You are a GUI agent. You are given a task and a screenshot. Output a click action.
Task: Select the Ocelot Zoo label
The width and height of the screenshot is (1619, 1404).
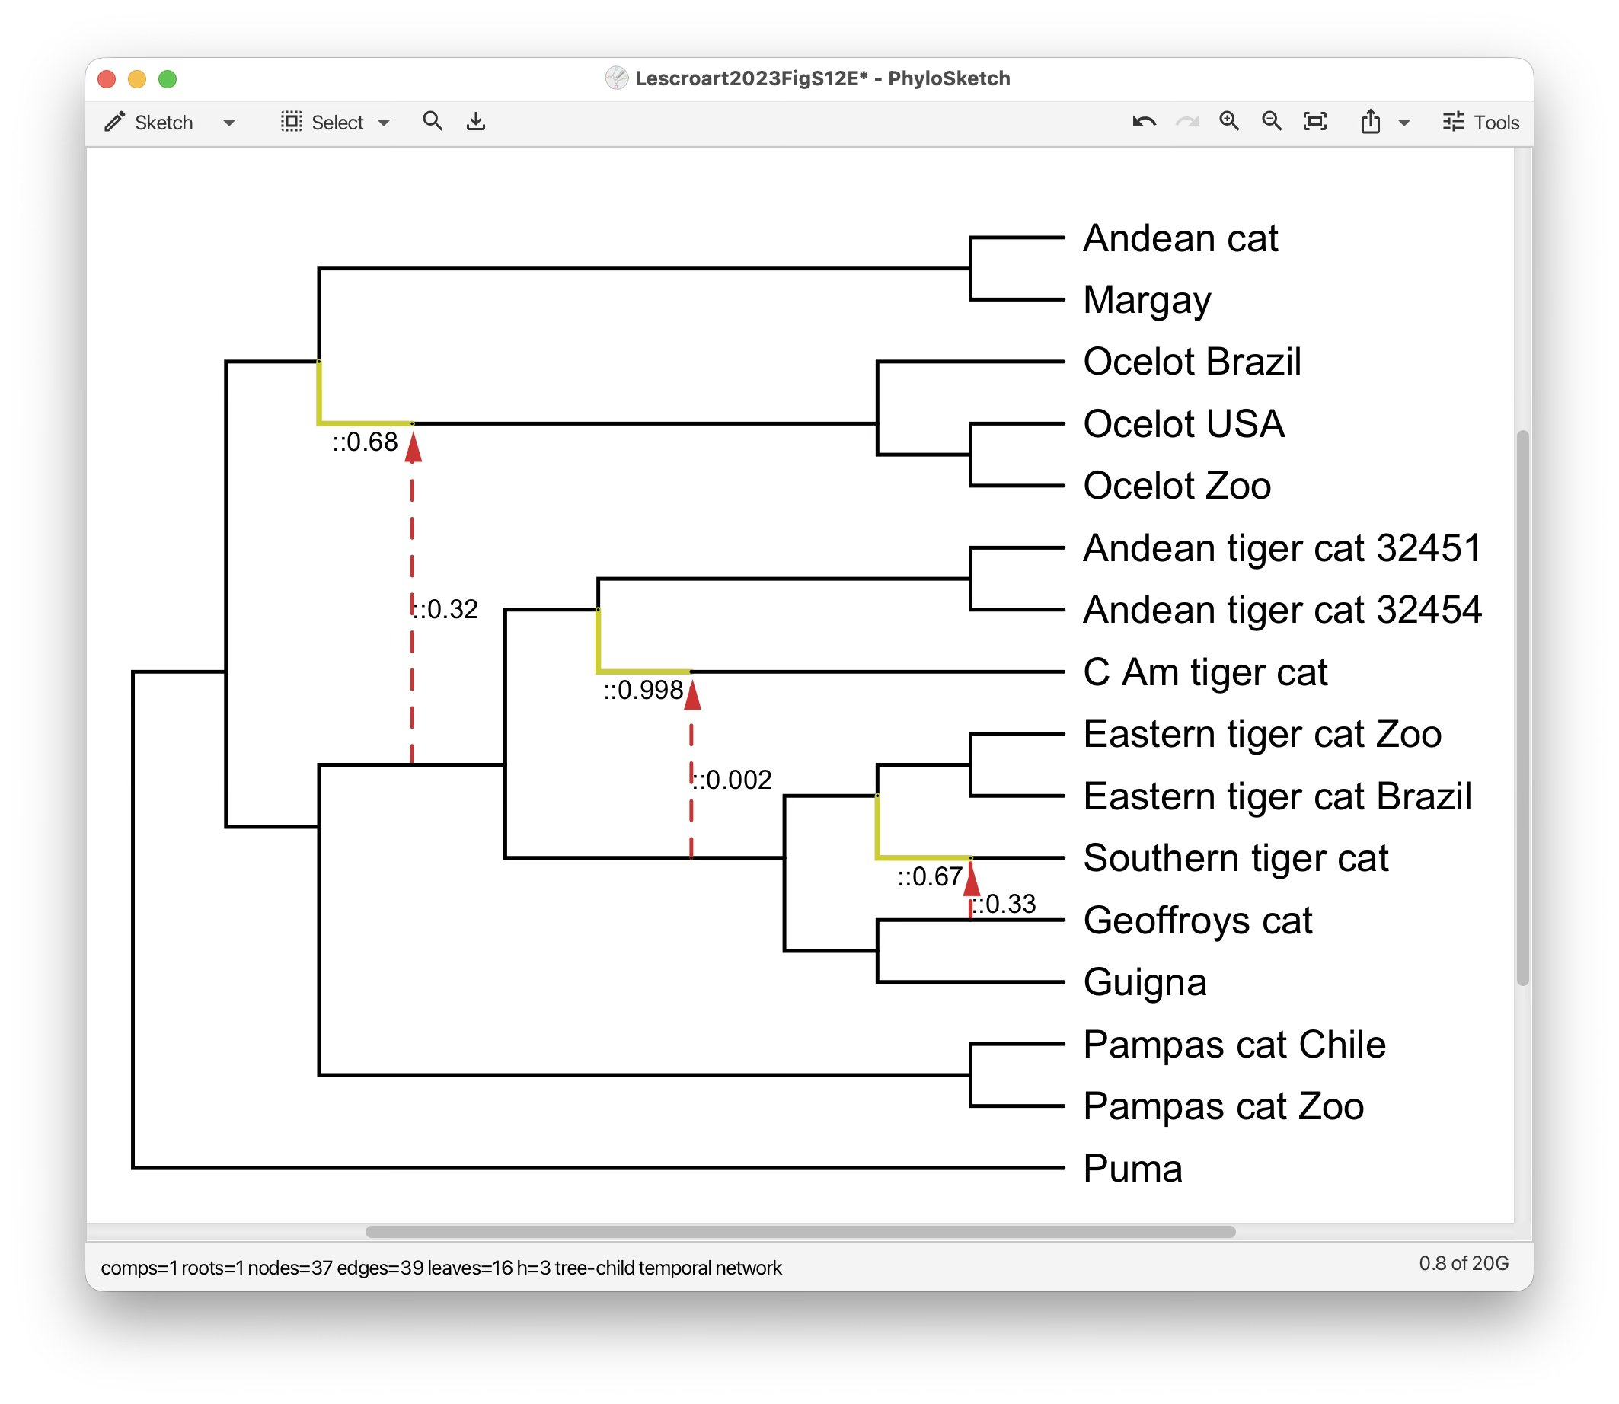pyautogui.click(x=1177, y=486)
